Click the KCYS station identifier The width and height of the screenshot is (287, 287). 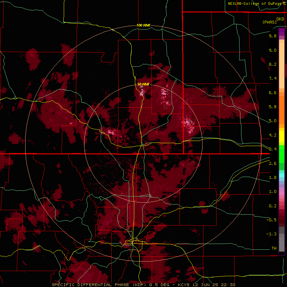pyautogui.click(x=184, y=285)
